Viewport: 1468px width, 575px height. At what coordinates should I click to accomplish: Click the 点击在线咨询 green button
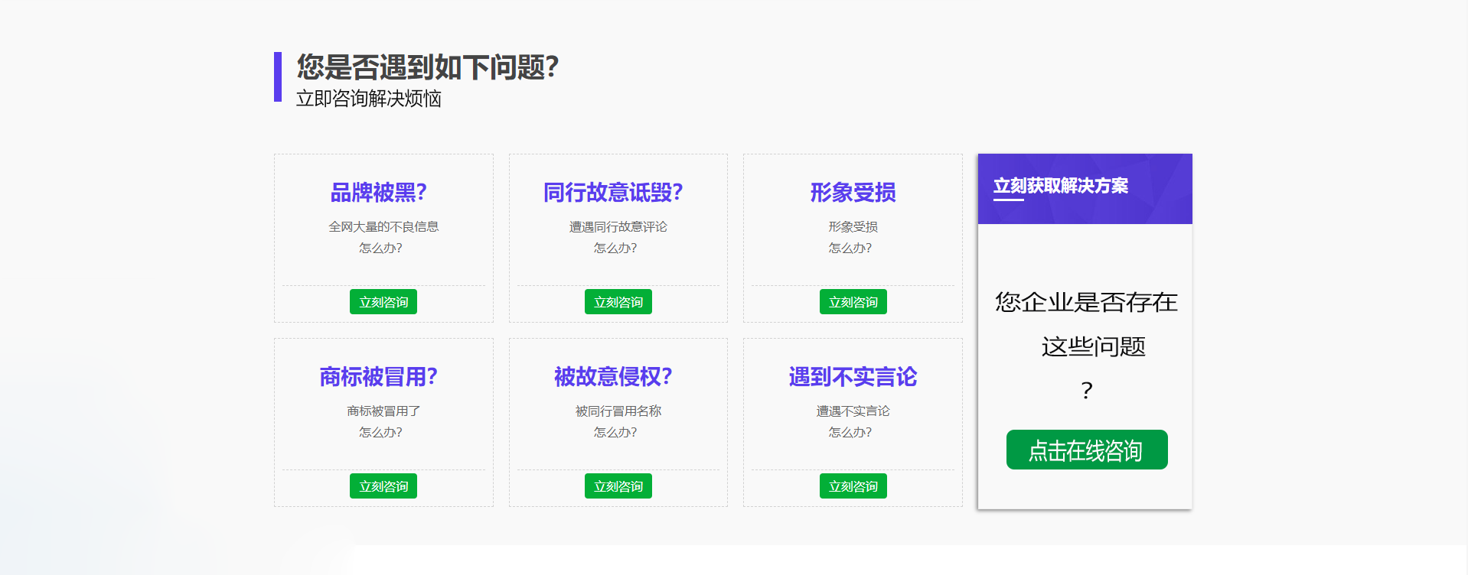click(x=1087, y=450)
